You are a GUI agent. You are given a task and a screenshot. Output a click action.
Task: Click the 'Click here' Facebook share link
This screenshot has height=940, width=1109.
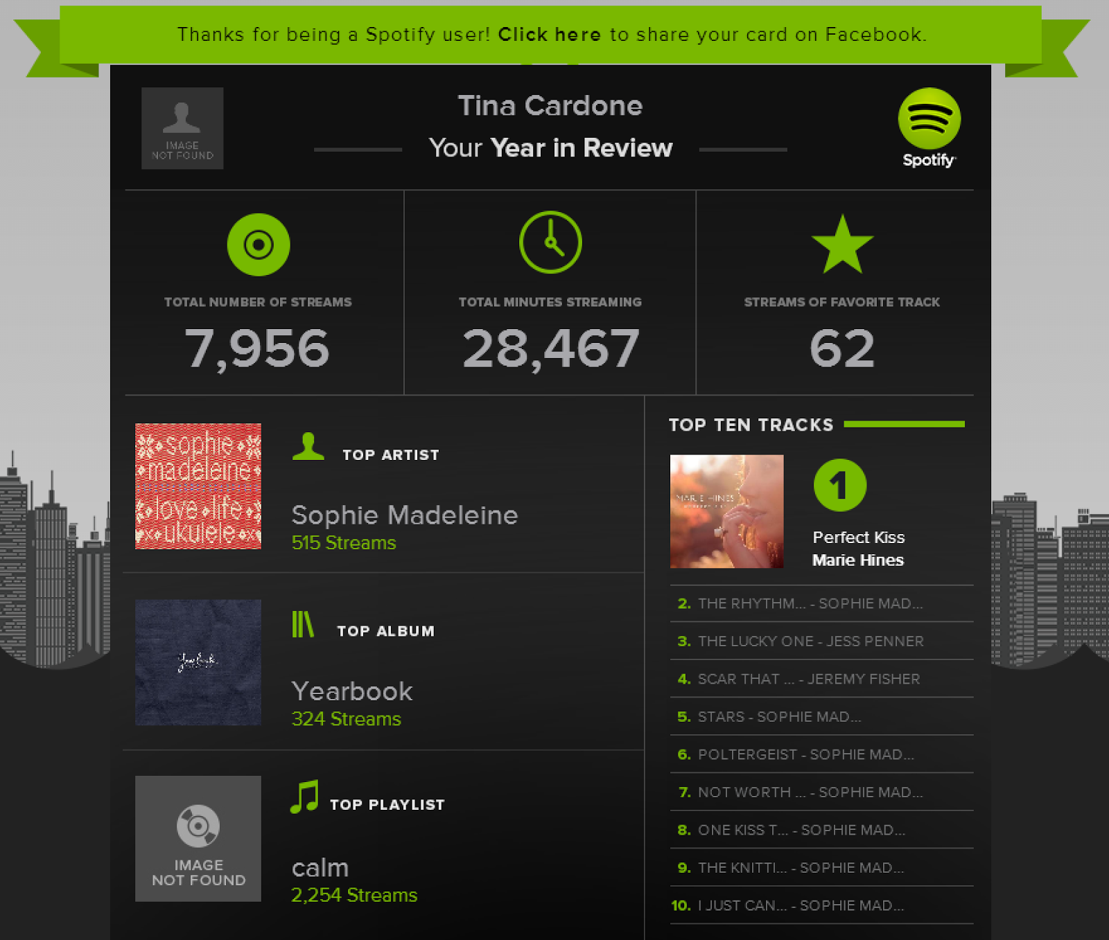(550, 35)
